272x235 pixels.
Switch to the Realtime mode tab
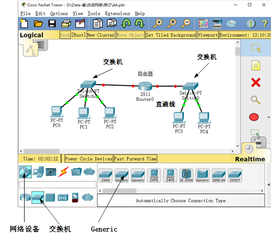[250, 159]
